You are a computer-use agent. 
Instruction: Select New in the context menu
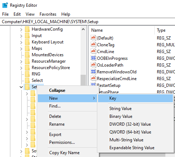coord(67,98)
